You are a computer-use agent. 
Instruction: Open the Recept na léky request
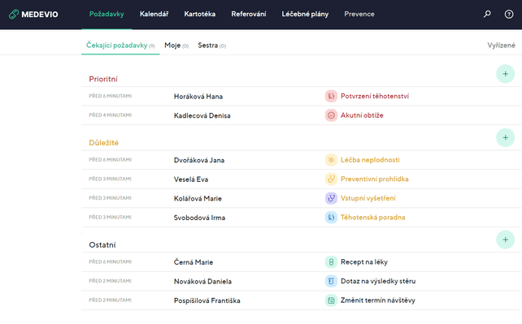[x=364, y=261]
